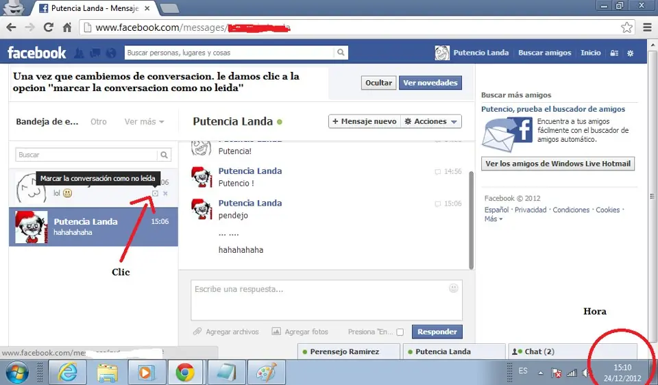Open the Privacidad footer link

pyautogui.click(x=531, y=210)
